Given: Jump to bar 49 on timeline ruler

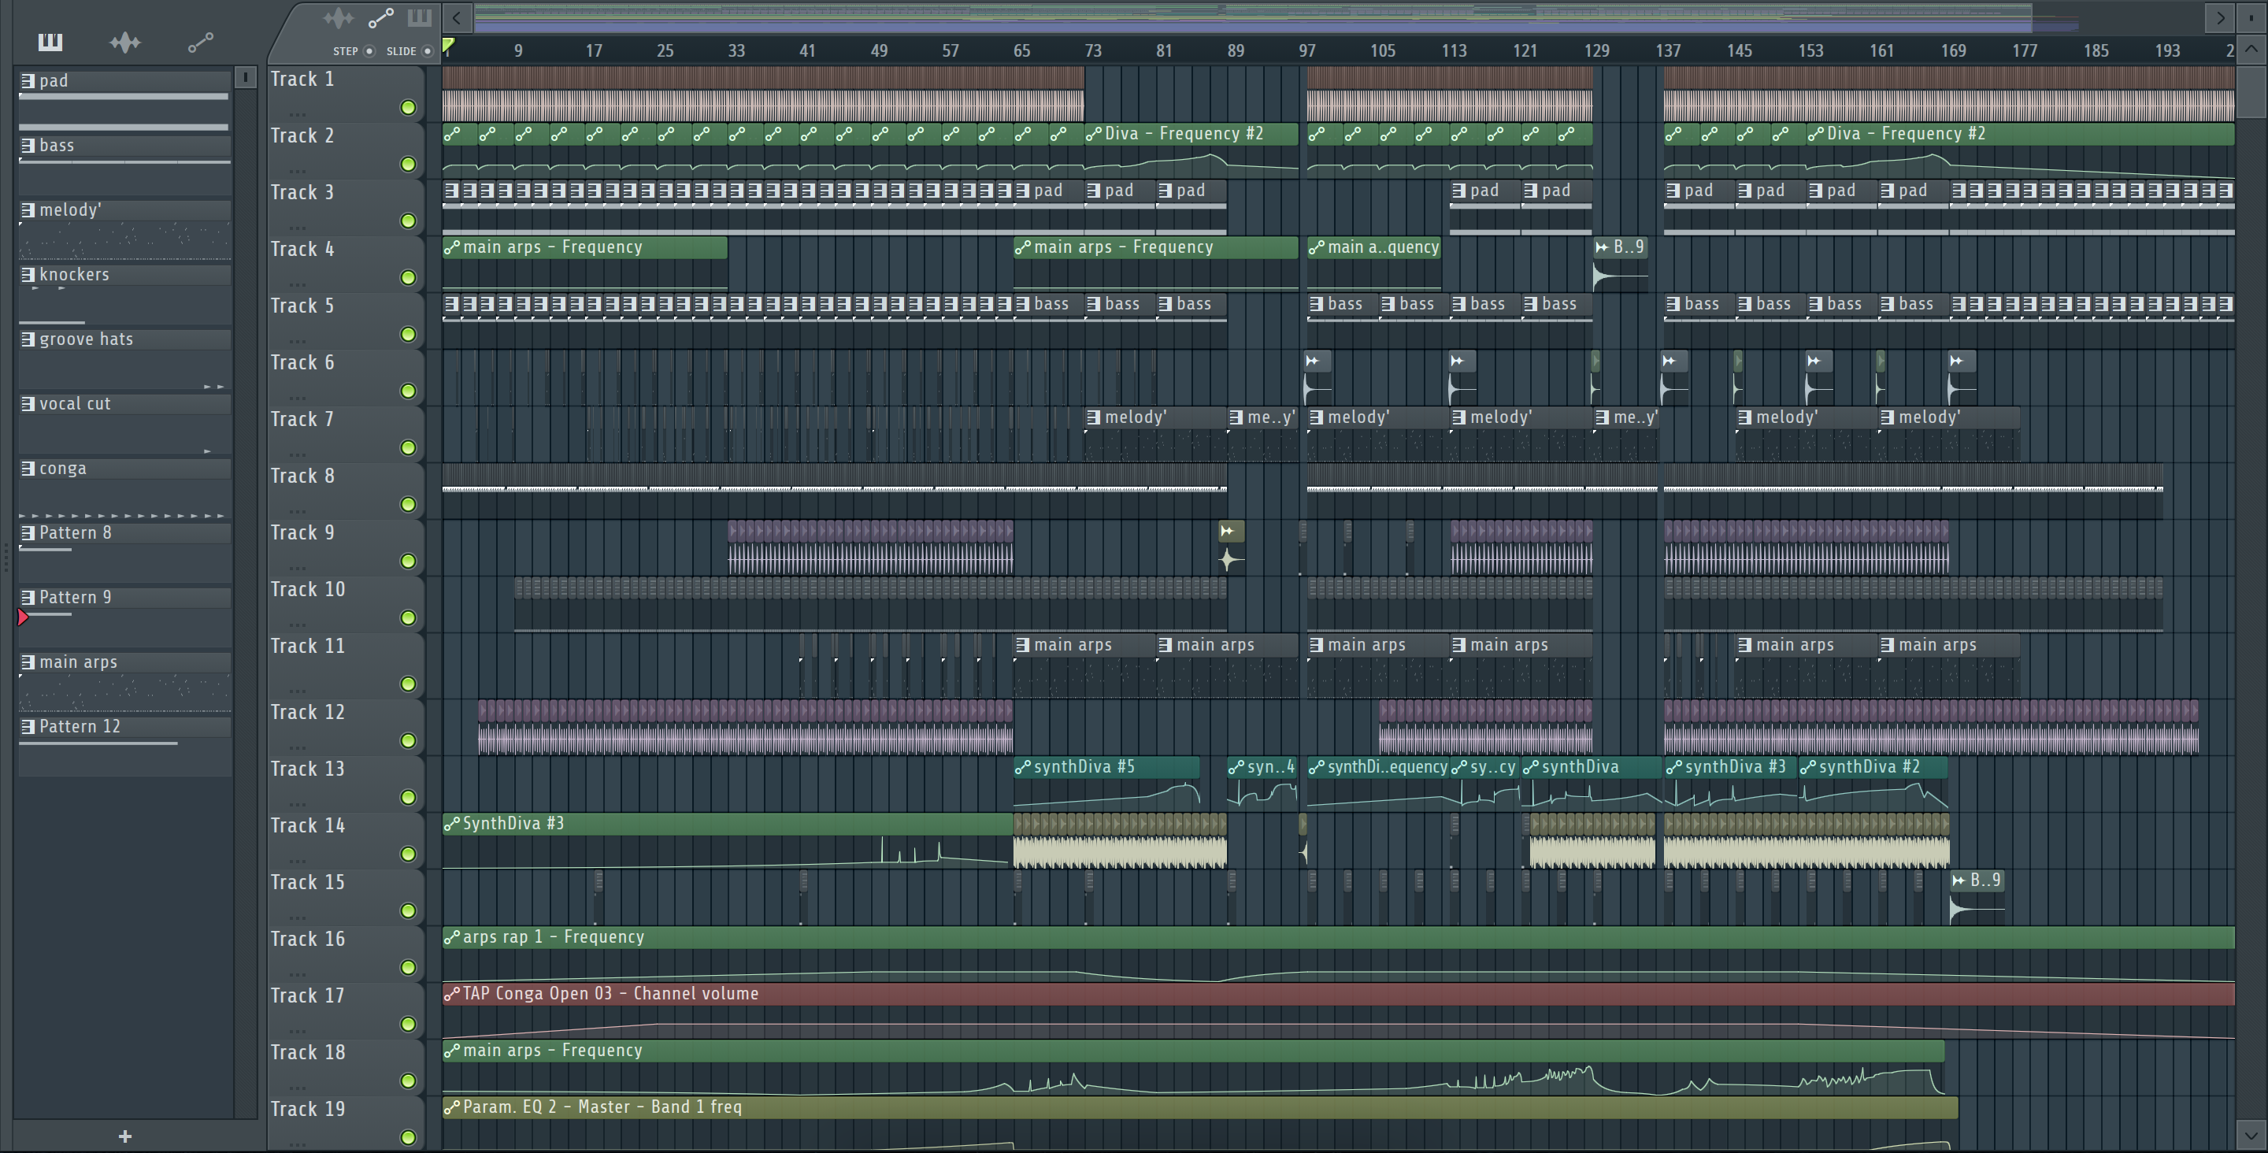Looking at the screenshot, I should [879, 51].
